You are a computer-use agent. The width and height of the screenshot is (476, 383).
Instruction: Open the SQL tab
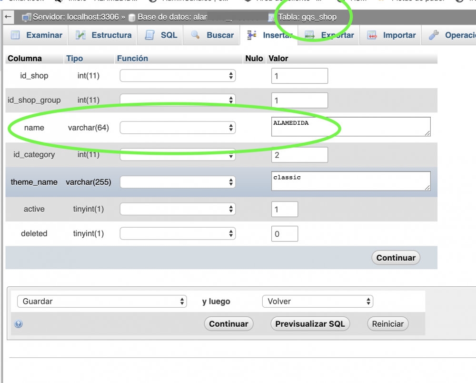point(160,35)
